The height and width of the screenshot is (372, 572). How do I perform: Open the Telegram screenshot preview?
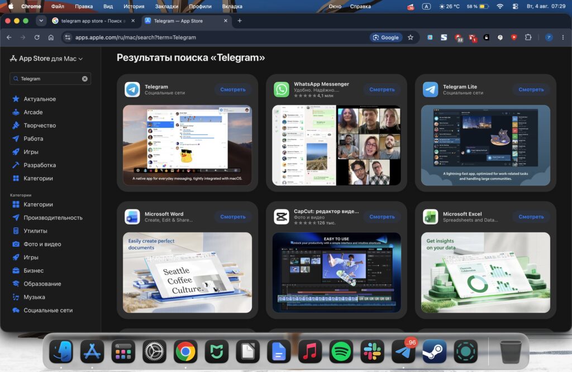click(187, 145)
